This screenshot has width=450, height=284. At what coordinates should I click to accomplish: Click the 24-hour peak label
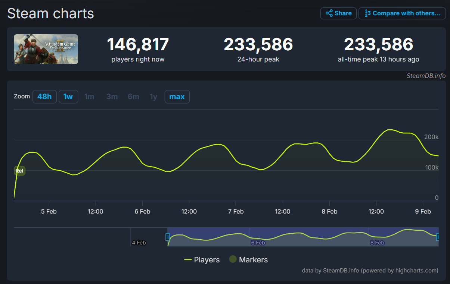click(258, 60)
